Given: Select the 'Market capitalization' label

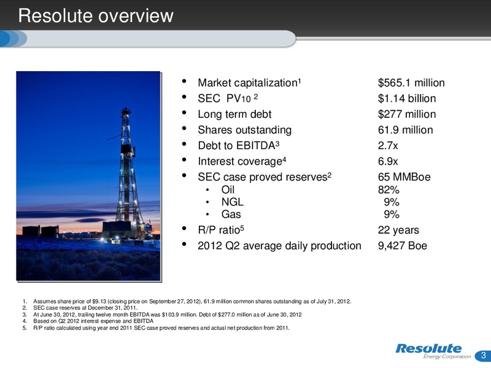Looking at the screenshot, I should [x=249, y=83].
